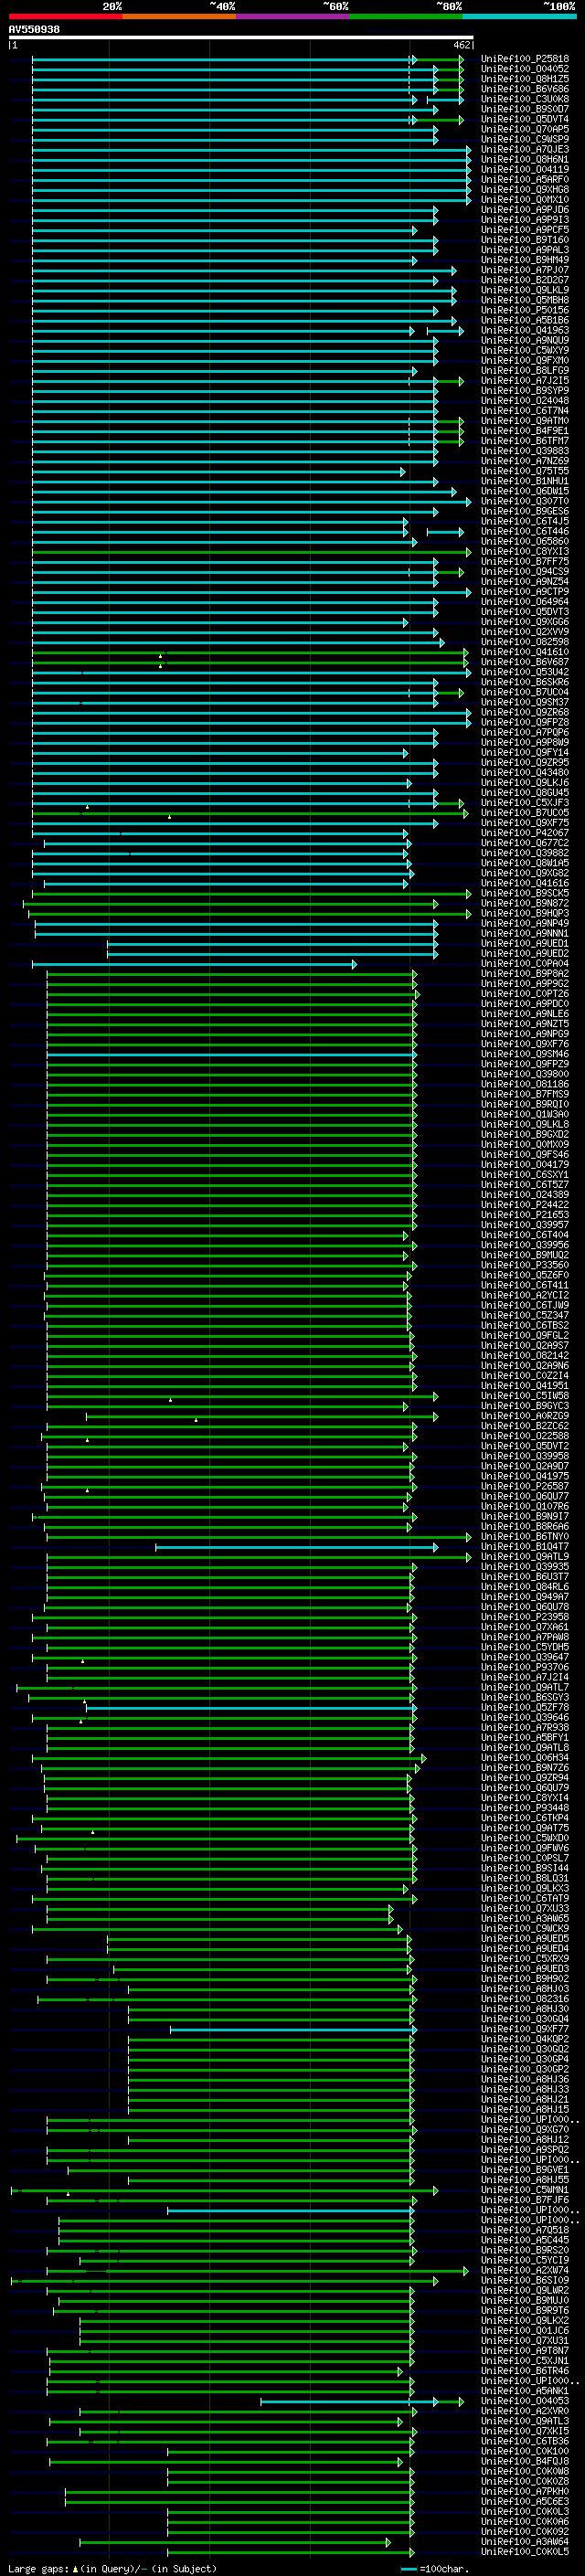585x2576 pixels.
Task: Click the purple ~60% identity legend segment
Action: point(292,16)
